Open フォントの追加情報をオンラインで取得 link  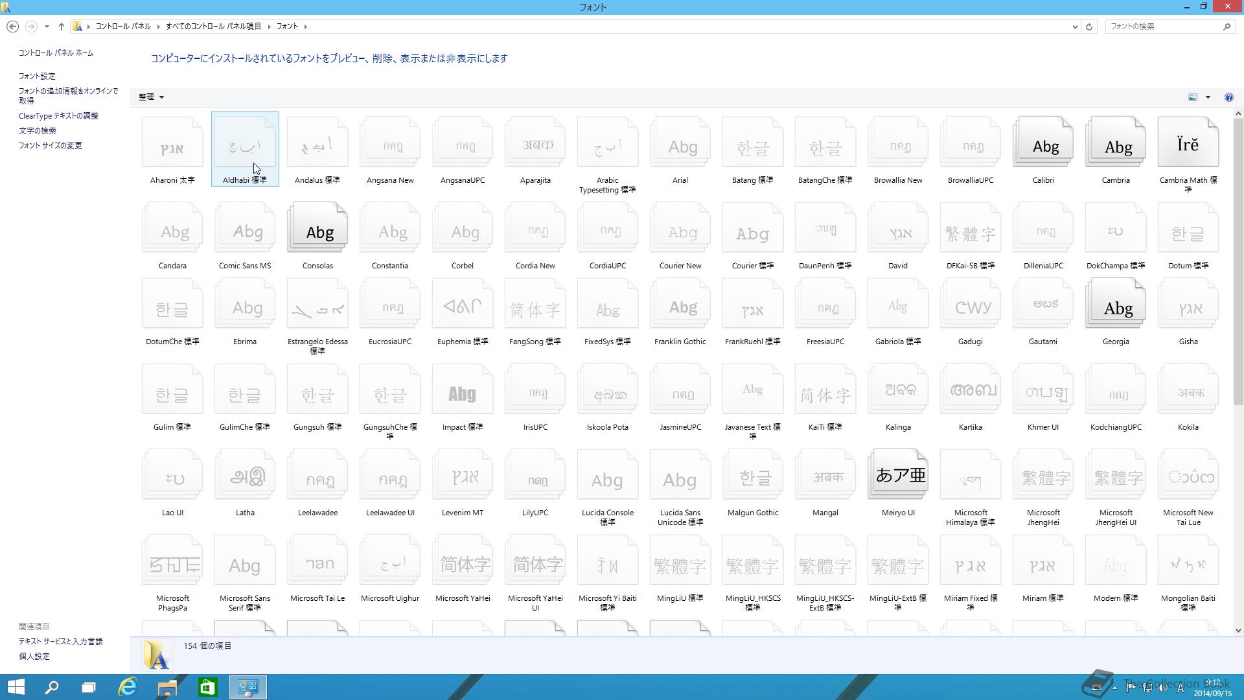coord(68,96)
